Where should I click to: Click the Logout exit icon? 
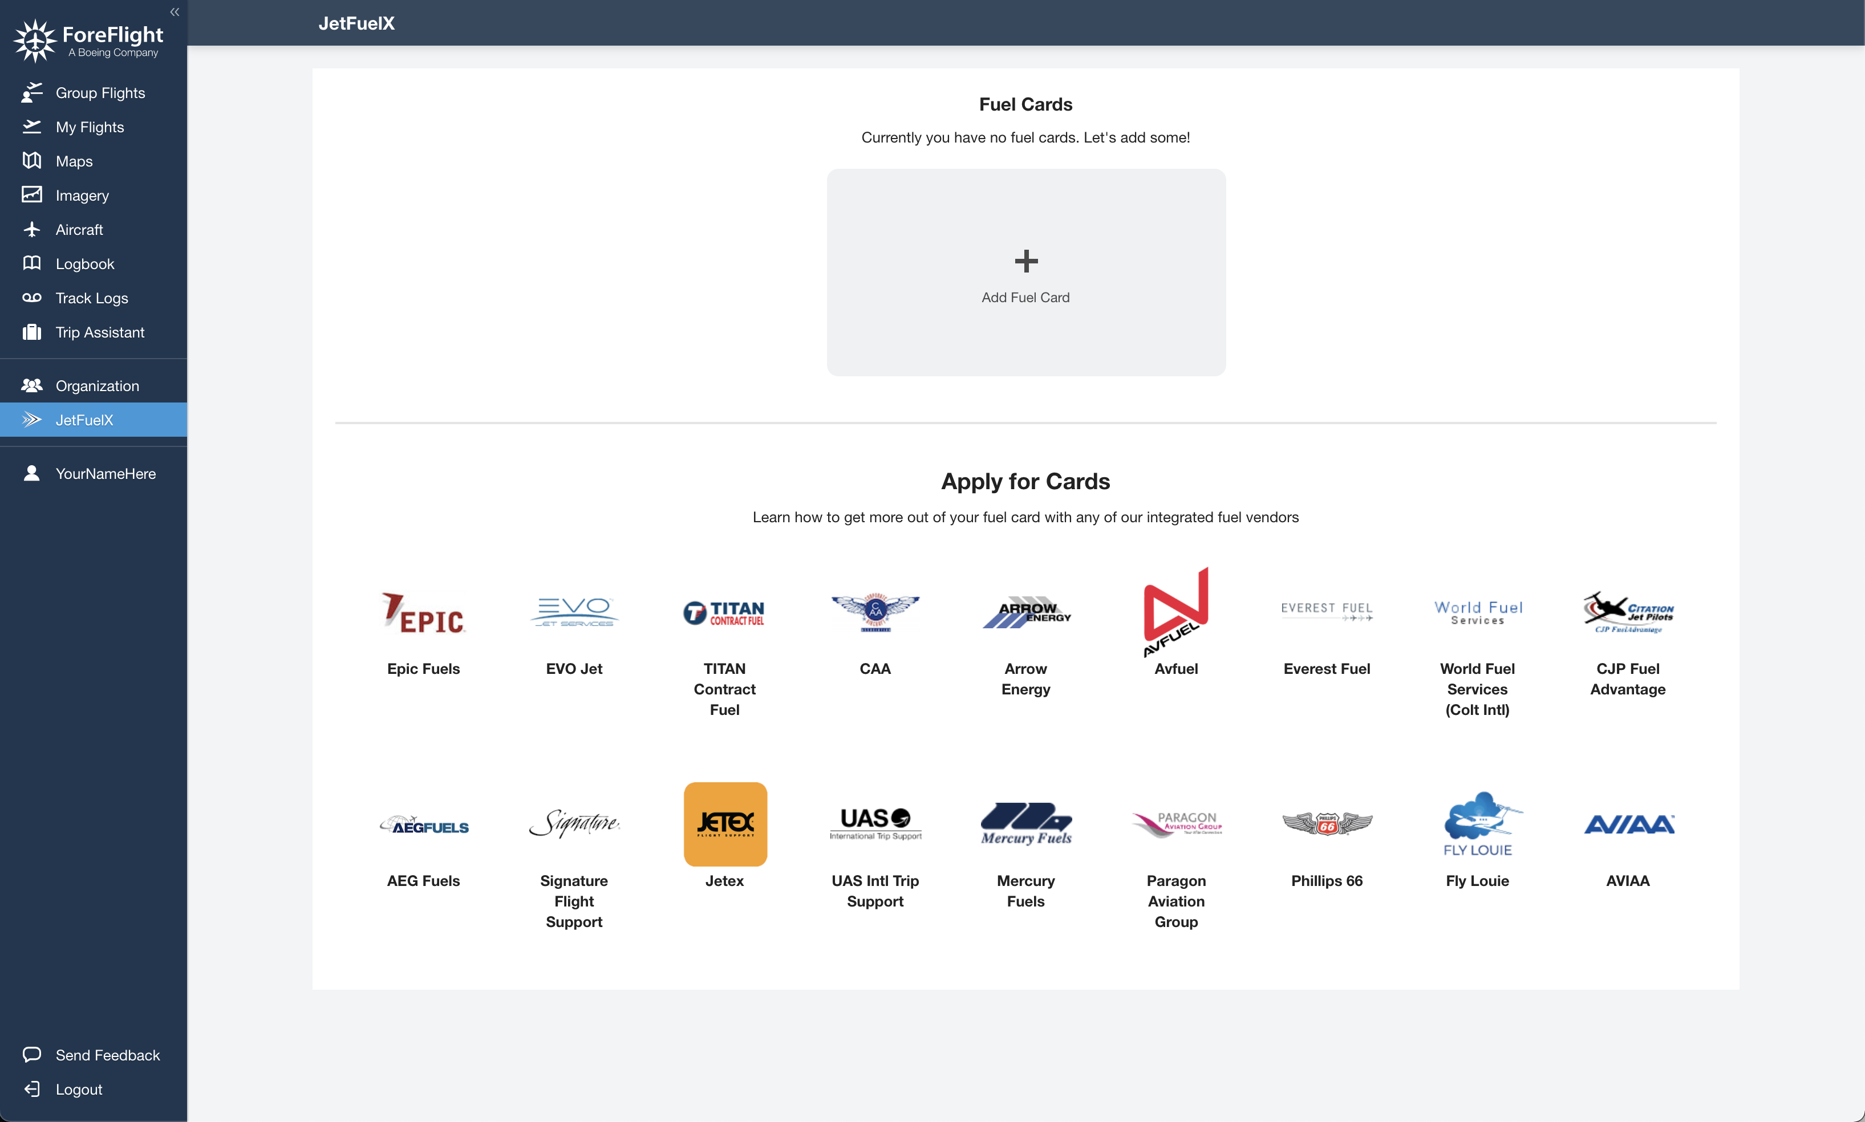32,1089
